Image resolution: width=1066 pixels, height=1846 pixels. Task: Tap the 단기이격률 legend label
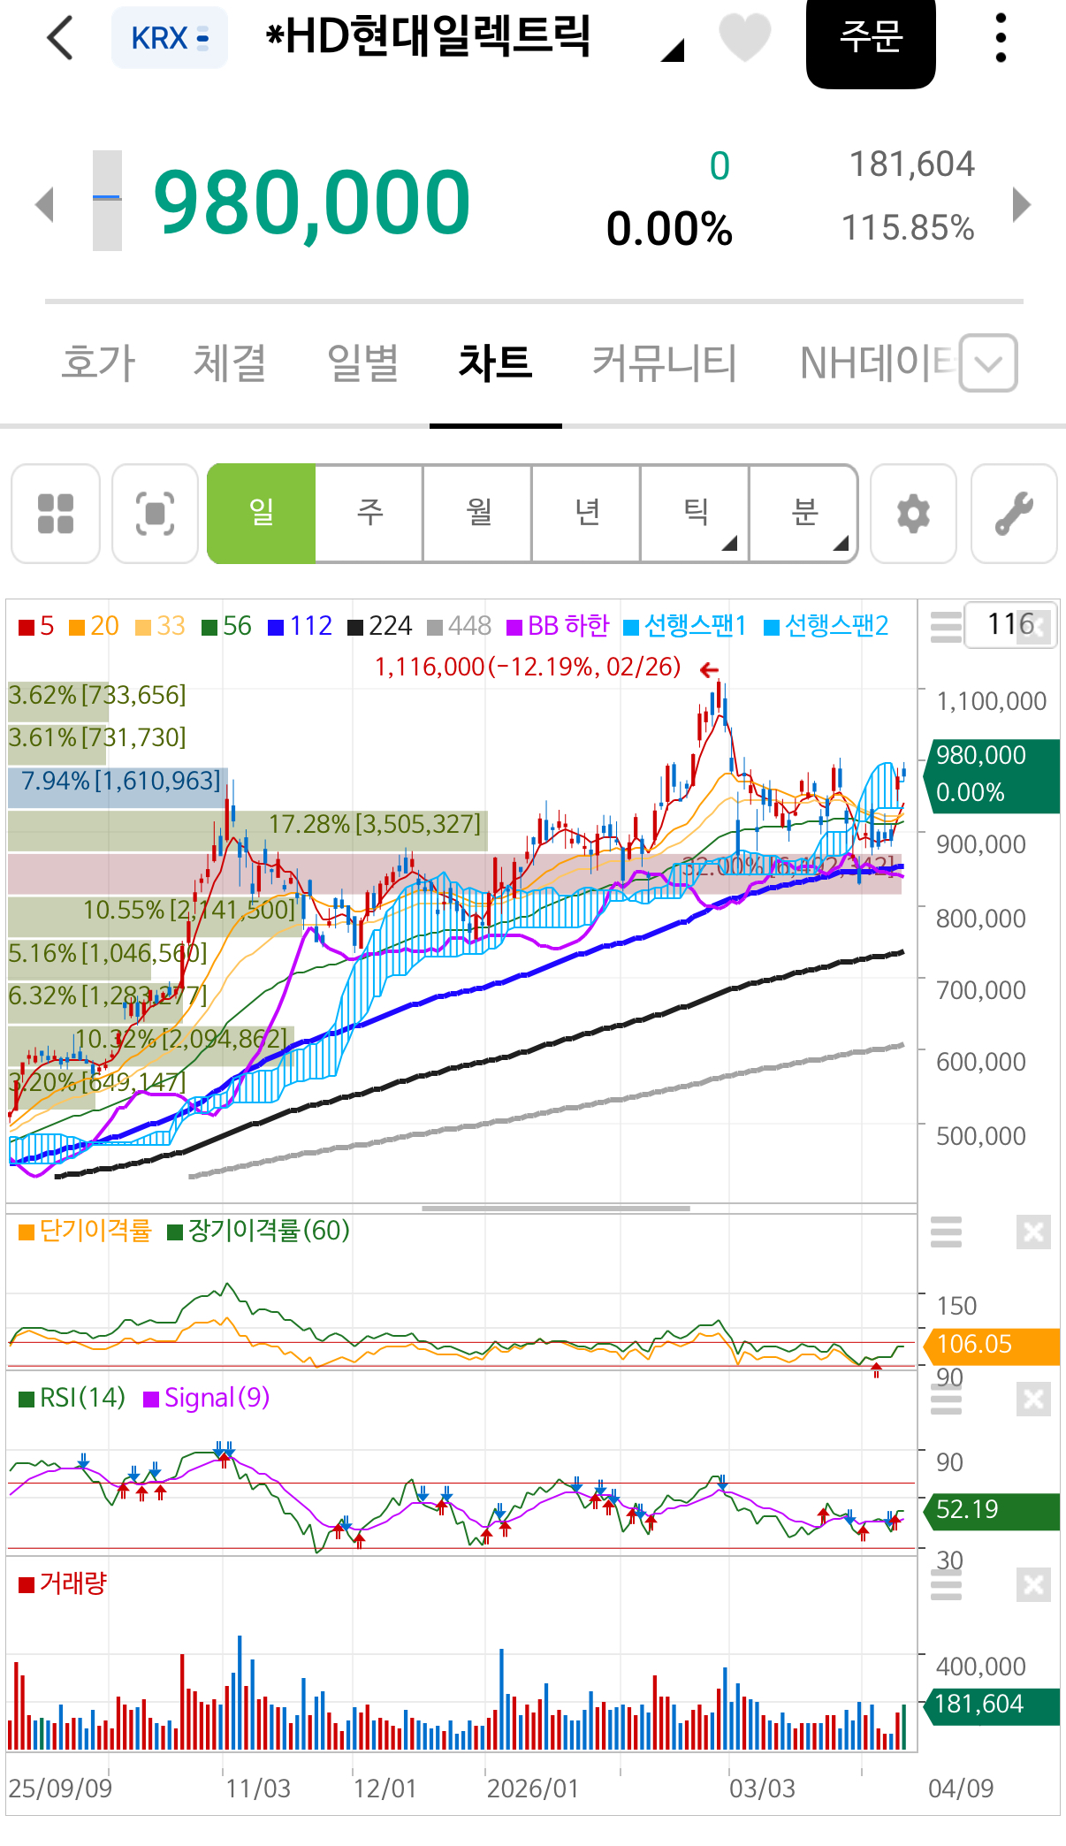pos(85,1231)
